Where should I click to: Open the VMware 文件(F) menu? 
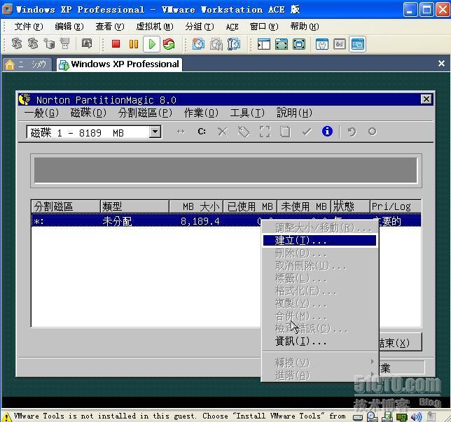click(x=29, y=27)
